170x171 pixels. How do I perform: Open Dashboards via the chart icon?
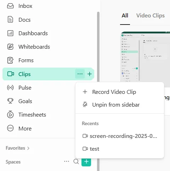(10, 33)
